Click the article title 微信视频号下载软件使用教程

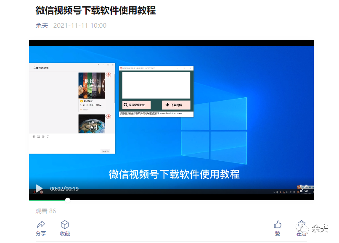[x=95, y=10]
